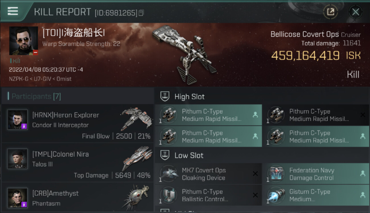This screenshot has width=370, height=213.
Task: Select the MK7 Covert Ops Cloaking Device
Action: 208,174
